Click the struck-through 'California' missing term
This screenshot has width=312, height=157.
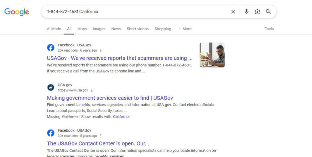(x=70, y=117)
